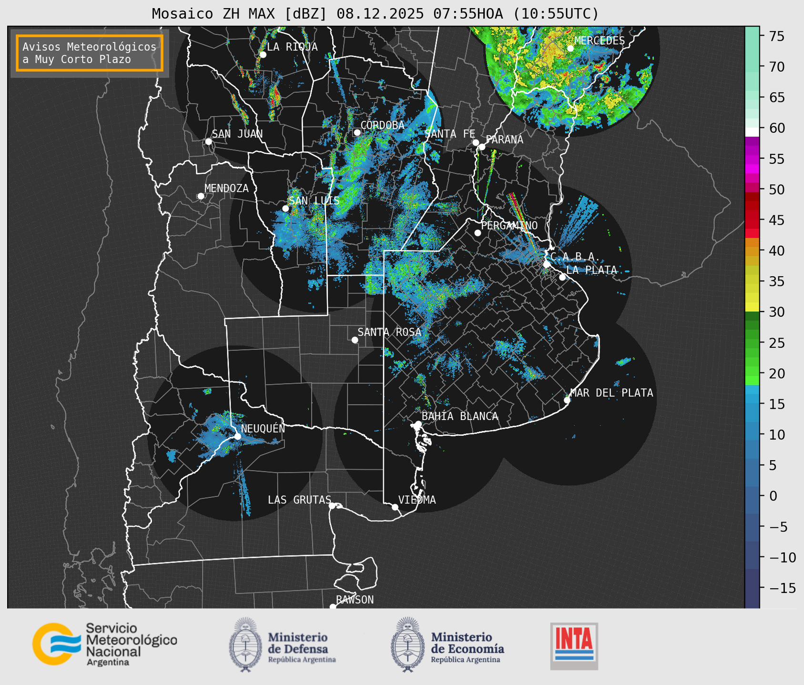804x685 pixels.
Task: Click the Bahía Blanca city marker
Action: 418,424
